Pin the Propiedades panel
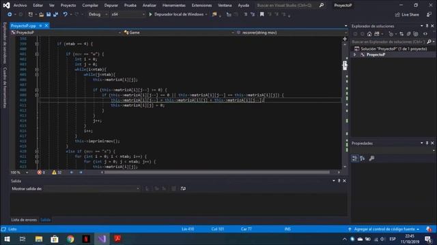437x245 pixels. click(x=427, y=143)
